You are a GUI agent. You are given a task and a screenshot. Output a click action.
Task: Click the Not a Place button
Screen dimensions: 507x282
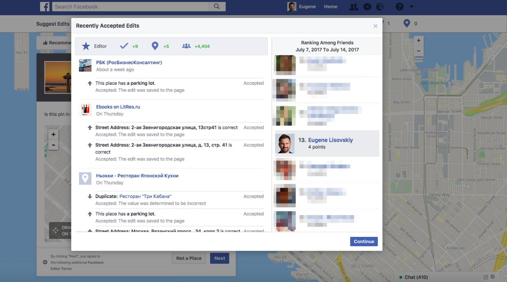(189, 258)
